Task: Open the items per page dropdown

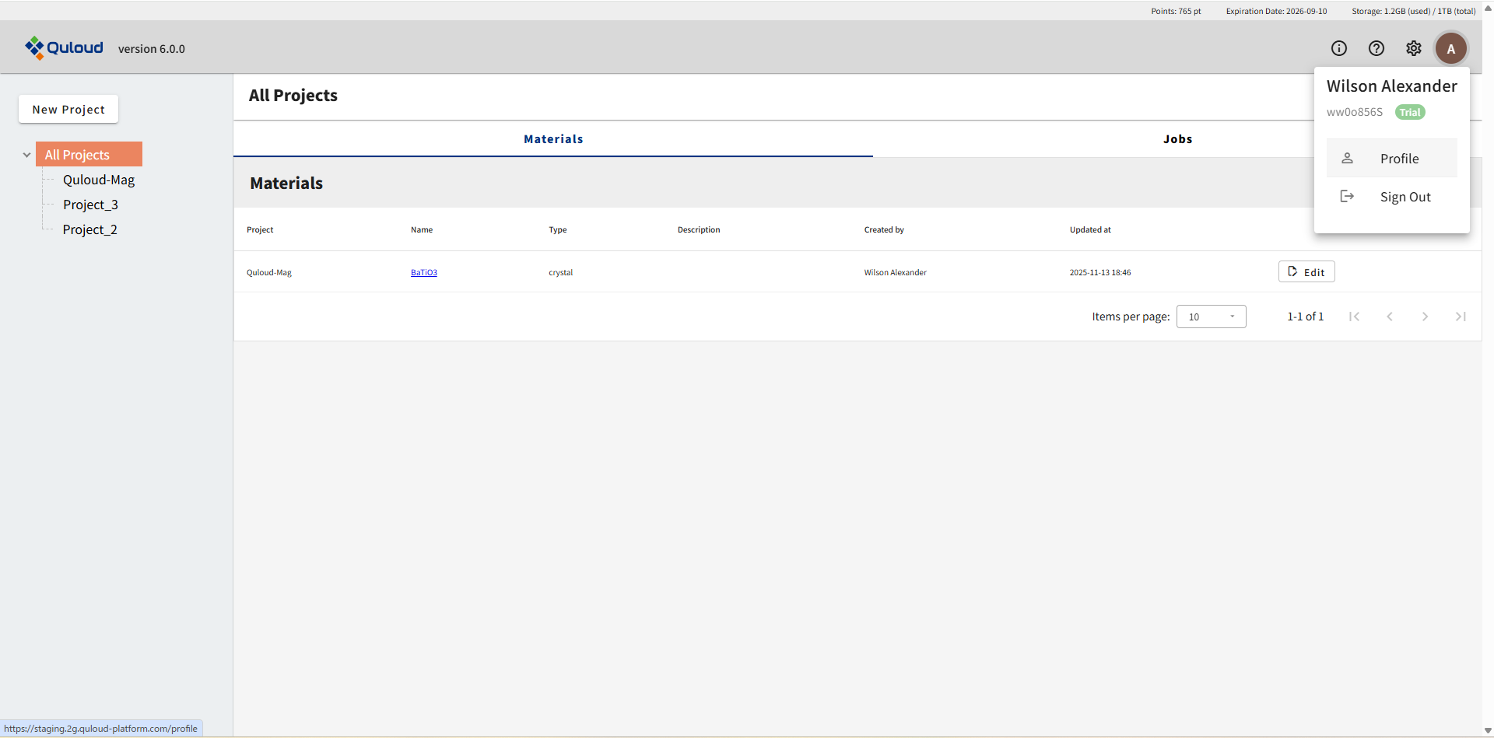Action: tap(1211, 317)
